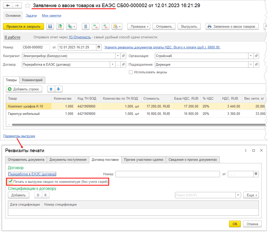268x232 pixels.
Task: Click the save (floppy disk) icon
Action: click(50, 26)
